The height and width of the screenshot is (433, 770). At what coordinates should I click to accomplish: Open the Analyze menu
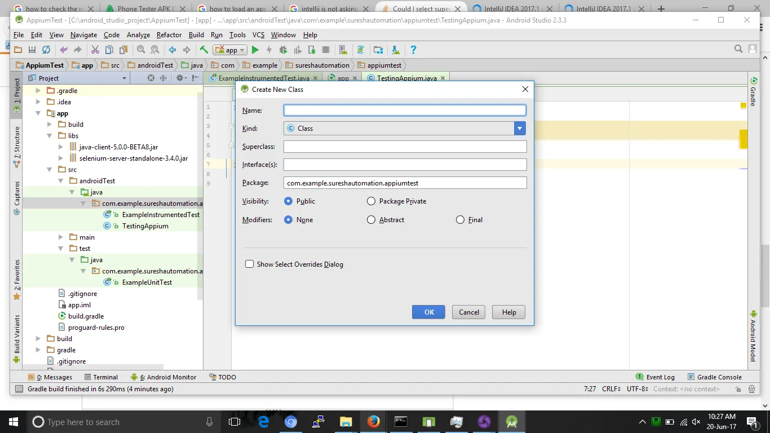(x=138, y=35)
